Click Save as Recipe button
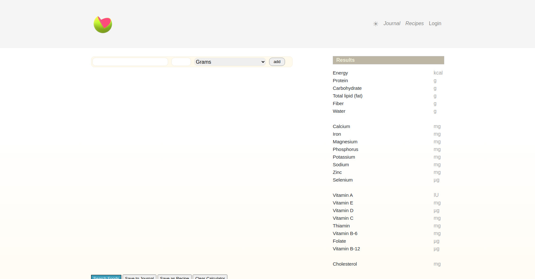Screen dimensions: 535x279 click(x=175, y=277)
